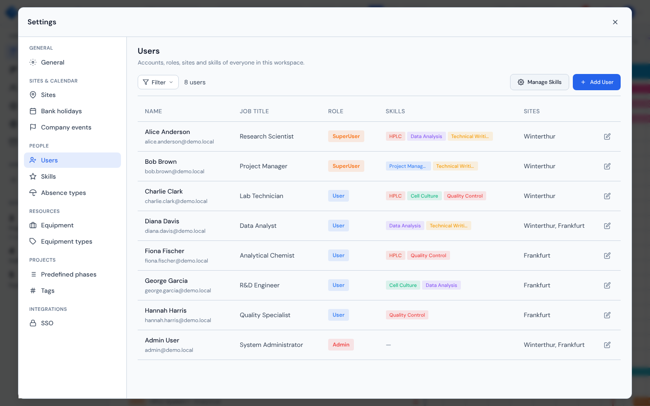Click the umbrella icon for Absence types
The height and width of the screenshot is (406, 650).
tap(33, 193)
